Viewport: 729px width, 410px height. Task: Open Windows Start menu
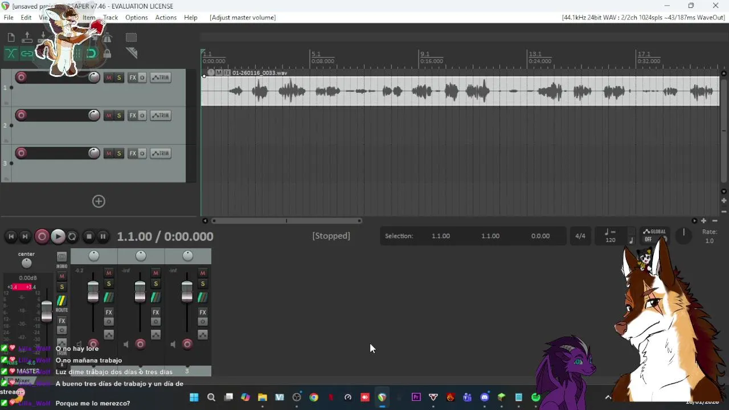[194, 397]
